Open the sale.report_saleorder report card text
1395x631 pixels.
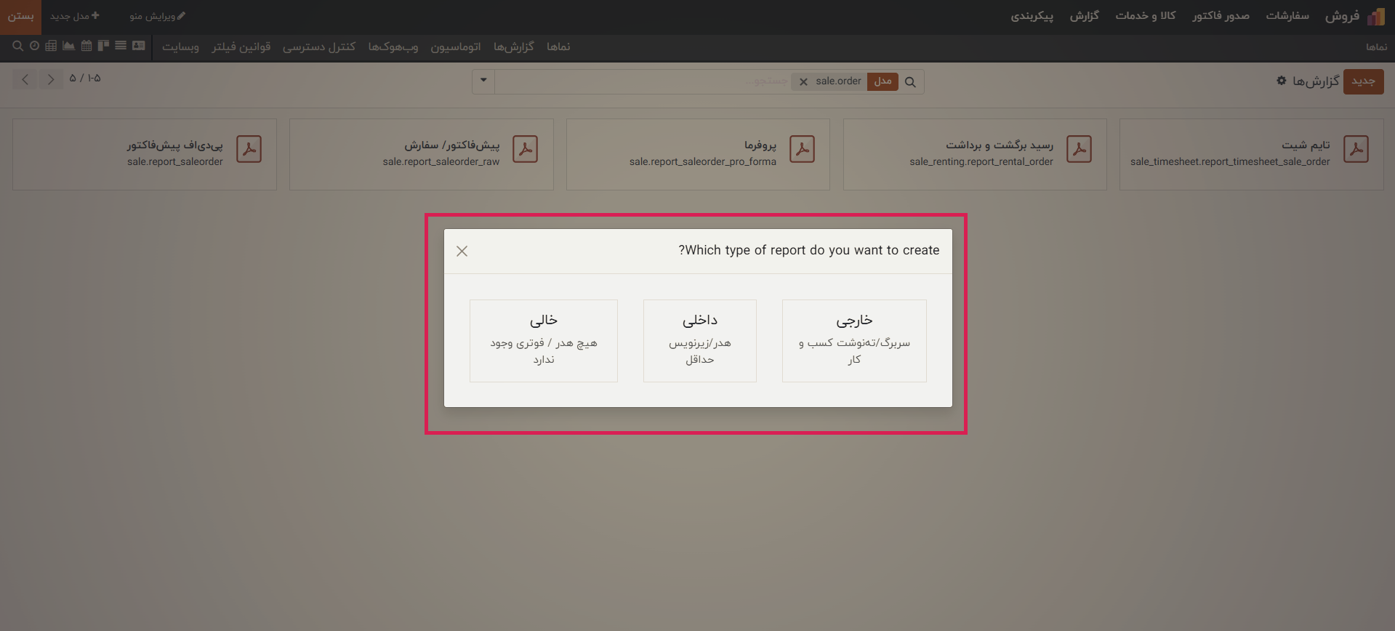click(175, 161)
